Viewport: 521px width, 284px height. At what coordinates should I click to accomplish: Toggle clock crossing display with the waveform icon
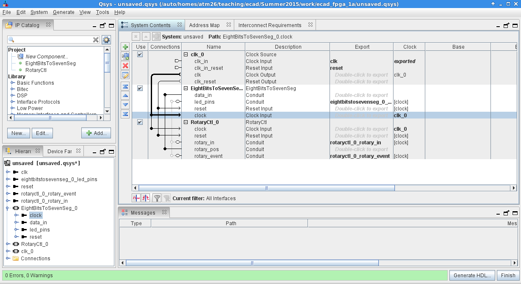pyautogui.click(x=136, y=198)
